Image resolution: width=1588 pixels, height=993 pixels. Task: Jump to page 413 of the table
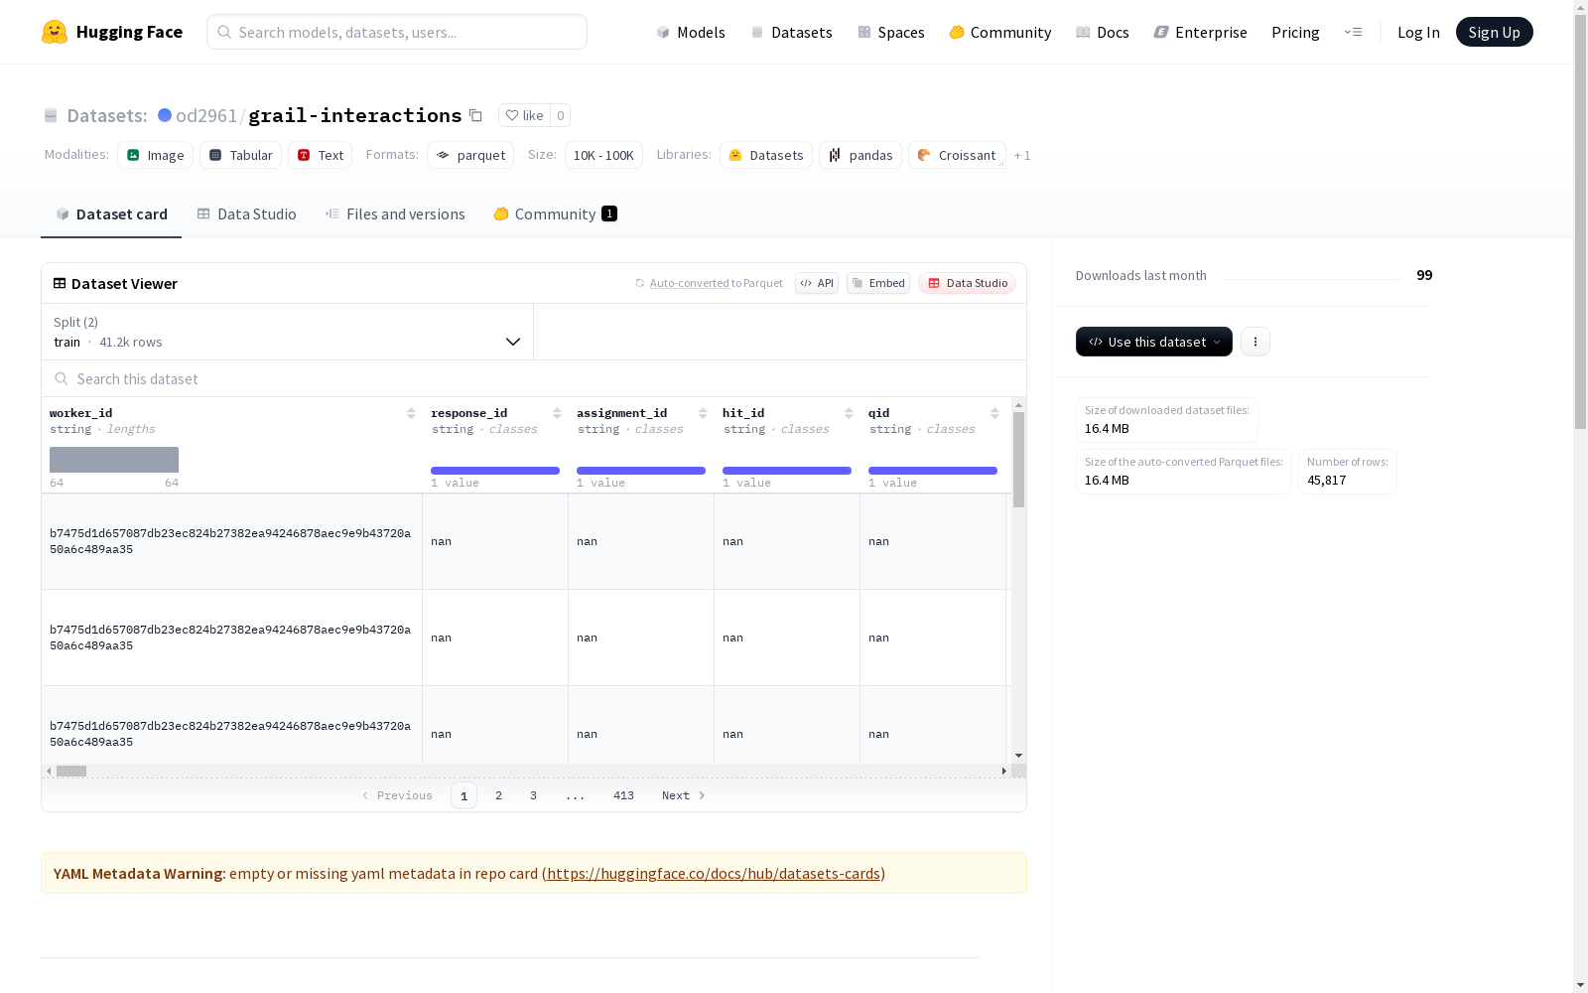(623, 795)
